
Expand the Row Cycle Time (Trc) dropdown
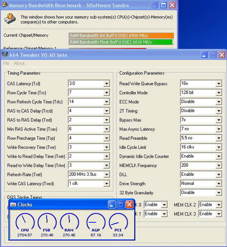coord(106,93)
